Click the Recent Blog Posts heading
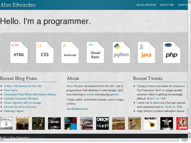The image size is (191, 143). tap(18, 78)
